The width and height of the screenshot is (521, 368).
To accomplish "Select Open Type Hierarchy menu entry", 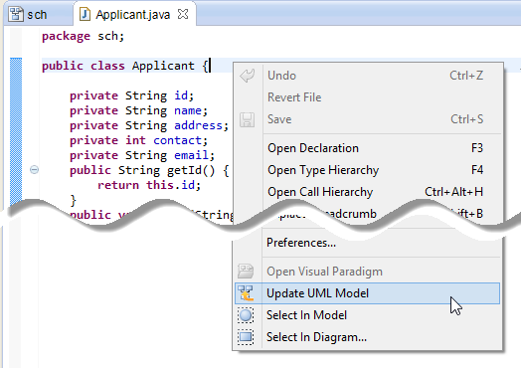I will (x=368, y=170).
